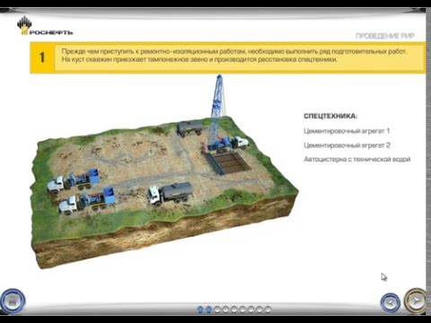Image resolution: width=431 pixels, height=323 pixels.
Task: Click the 'ПРОВЕДЕНИЕ РИР' title text
Action: 385,36
